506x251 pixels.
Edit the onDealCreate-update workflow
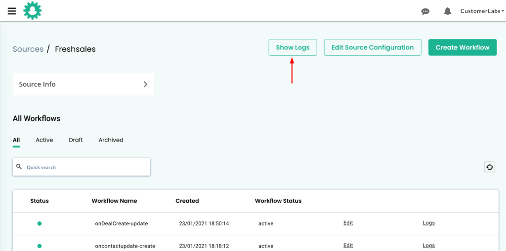pos(348,223)
